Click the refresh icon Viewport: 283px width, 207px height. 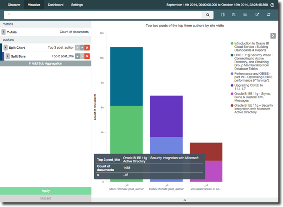269,15
